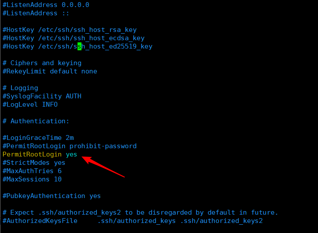The width and height of the screenshot is (318, 233).
Task: Click the SyslogFacility AUTH line
Action: click(x=42, y=96)
